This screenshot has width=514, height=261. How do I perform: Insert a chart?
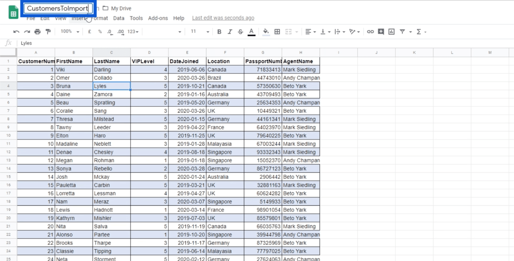[x=391, y=32]
